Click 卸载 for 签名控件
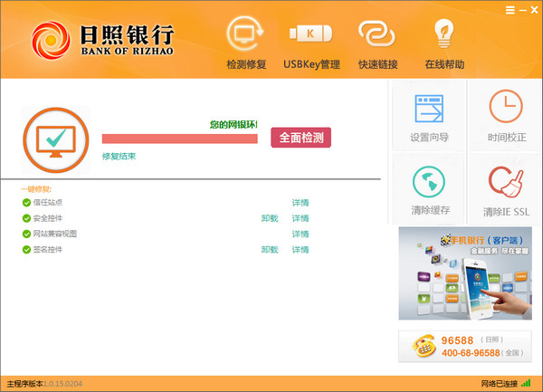This screenshot has width=543, height=392. [x=270, y=250]
